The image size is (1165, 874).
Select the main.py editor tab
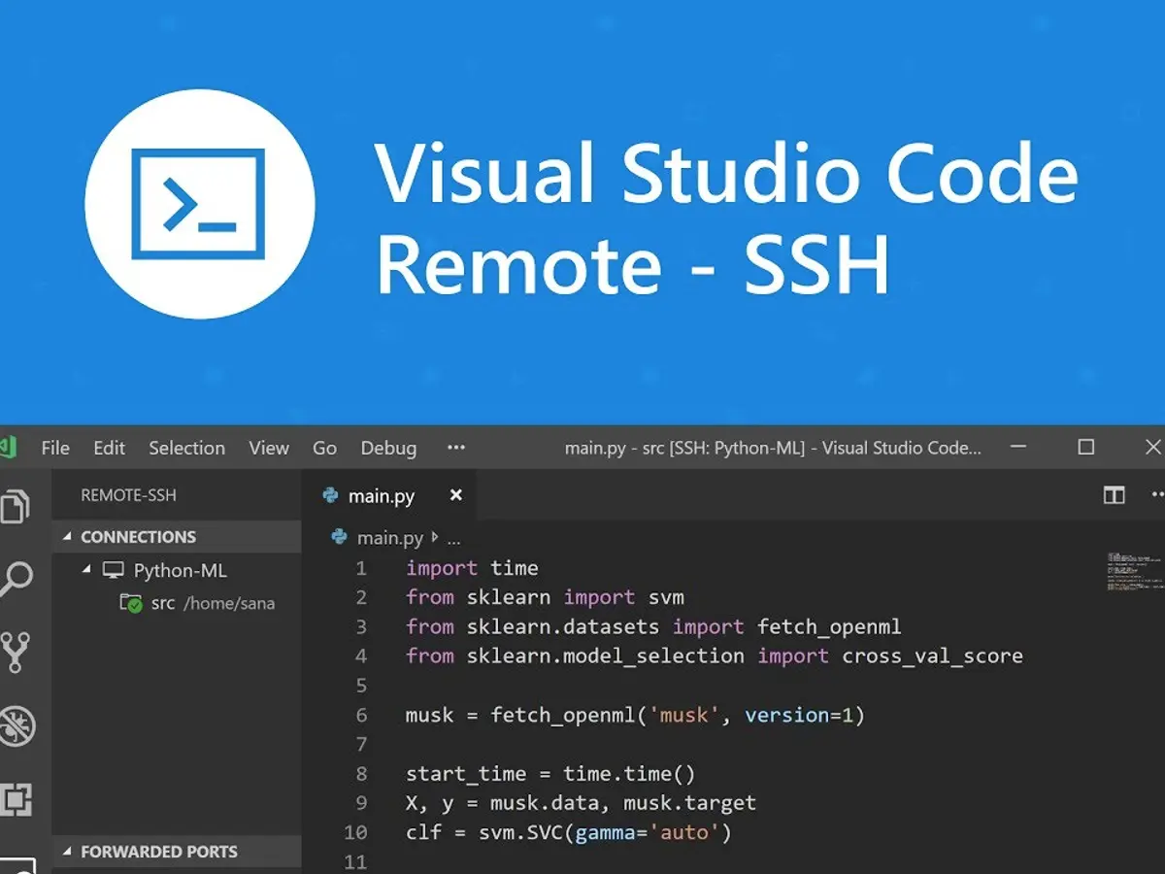(x=382, y=496)
